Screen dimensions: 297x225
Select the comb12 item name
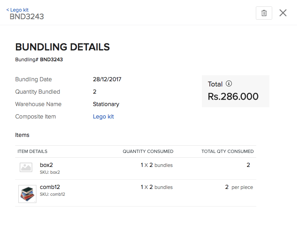[x=50, y=187]
